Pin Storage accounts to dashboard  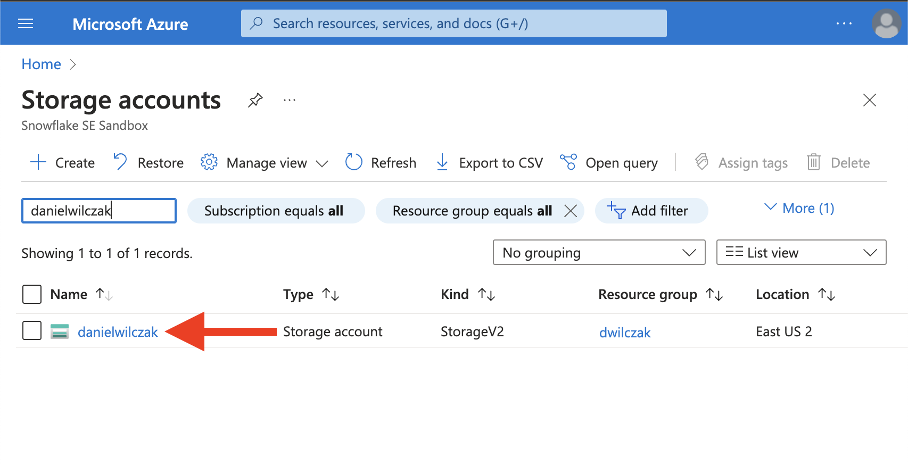[x=255, y=100]
